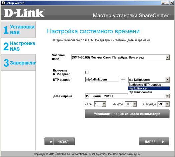Toggle the NTP server list dropdown arrow
Image resolution: width=175 pixels, height=157 pixels.
(167, 80)
